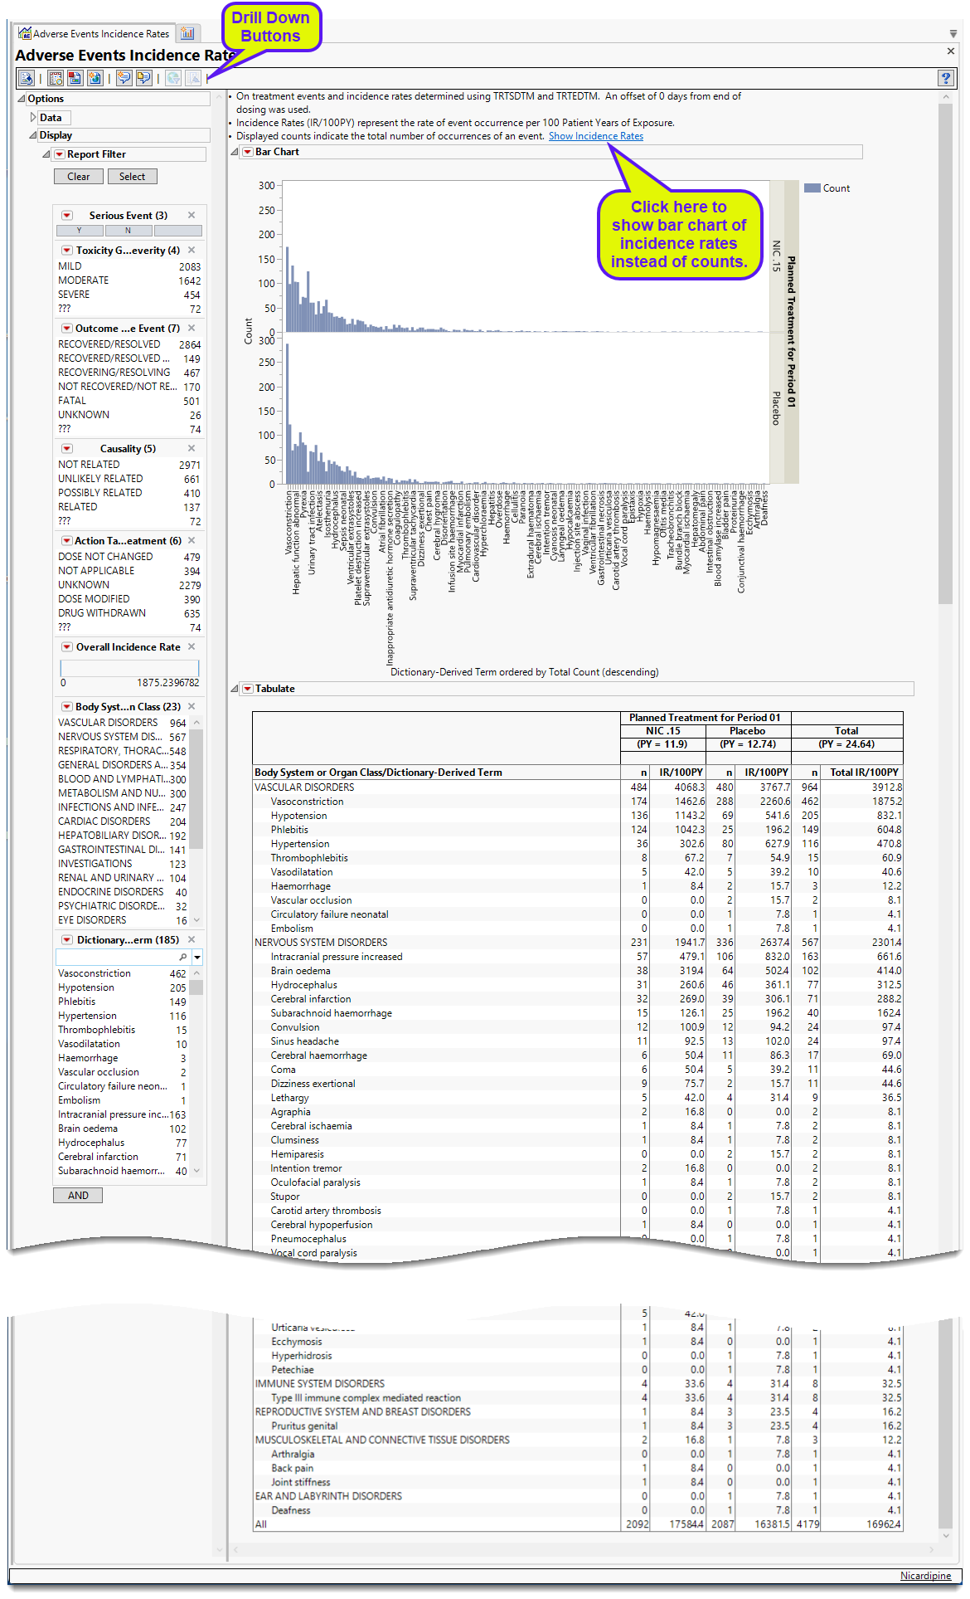Click the Dictionary term search input field
The width and height of the screenshot is (970, 1599).
click(124, 957)
